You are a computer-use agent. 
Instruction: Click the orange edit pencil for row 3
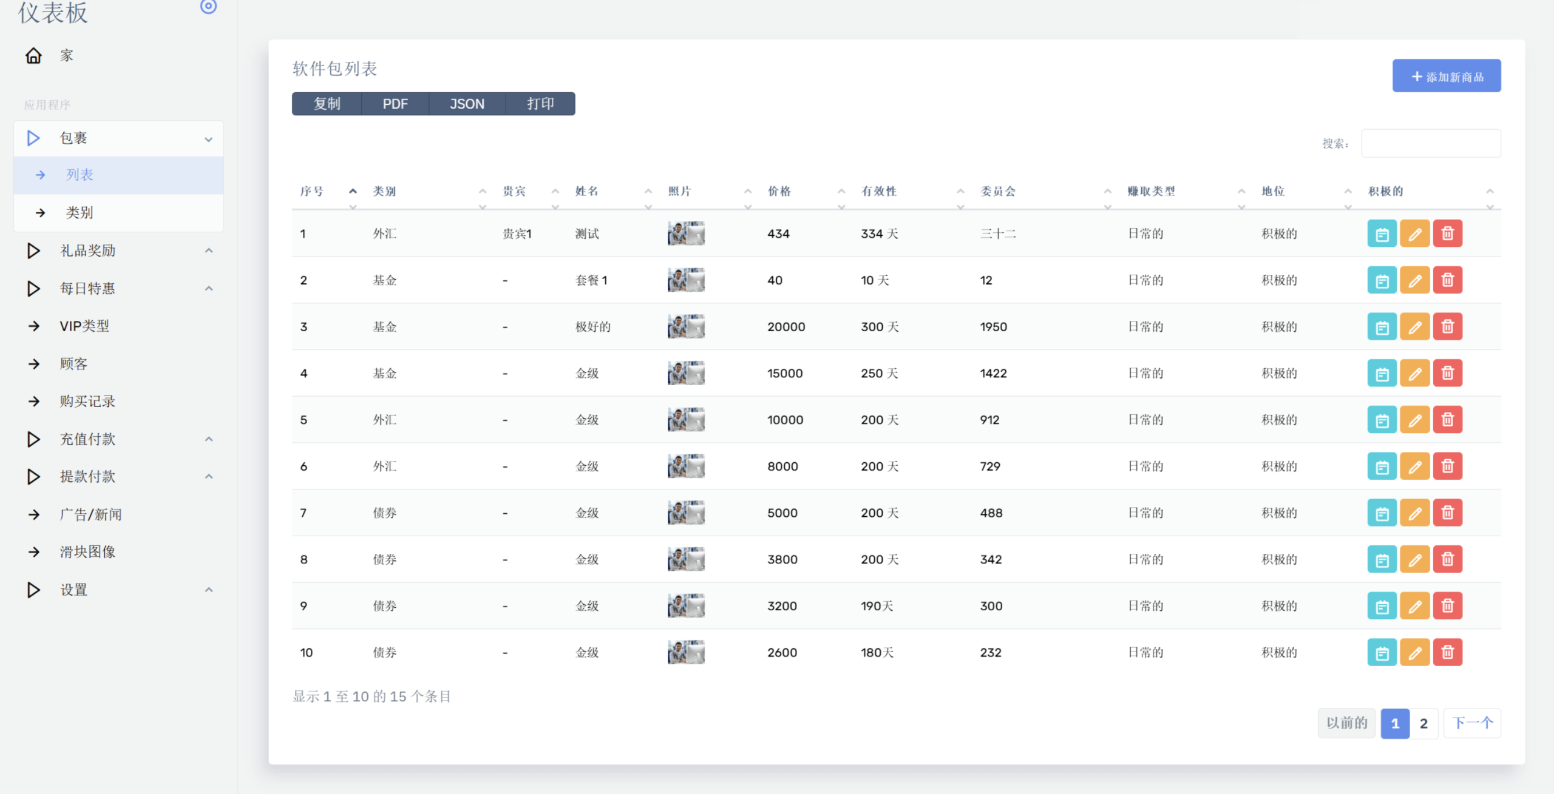[x=1414, y=327]
